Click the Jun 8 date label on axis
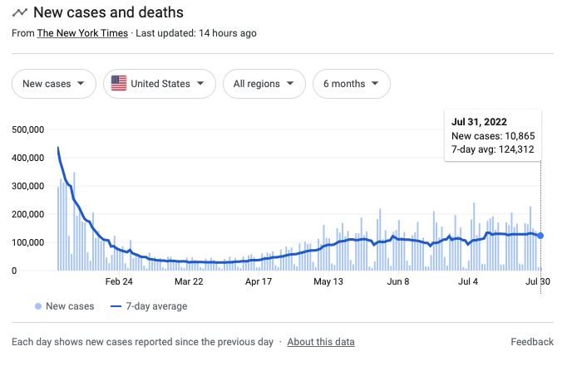 399,281
